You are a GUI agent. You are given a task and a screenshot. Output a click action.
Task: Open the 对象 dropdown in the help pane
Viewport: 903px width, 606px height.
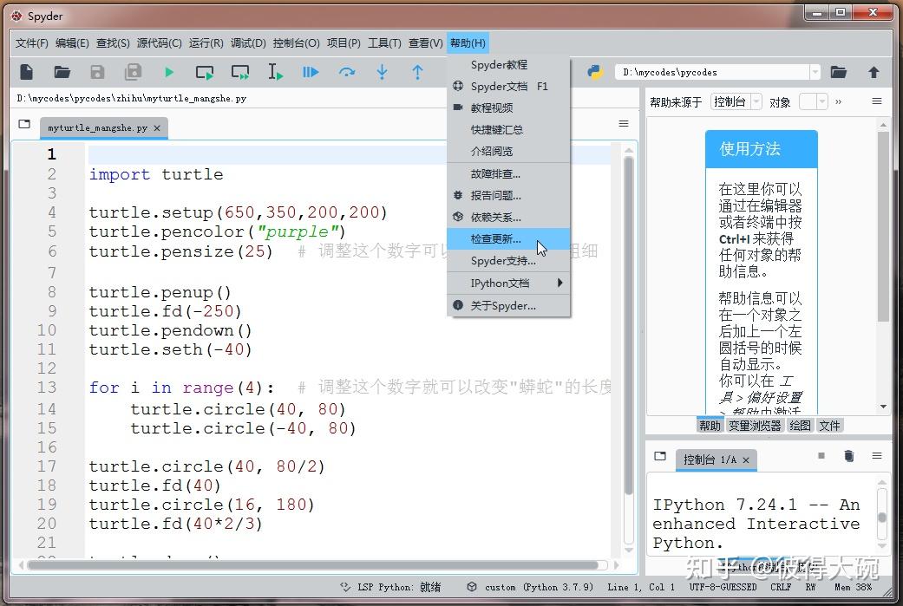point(821,101)
